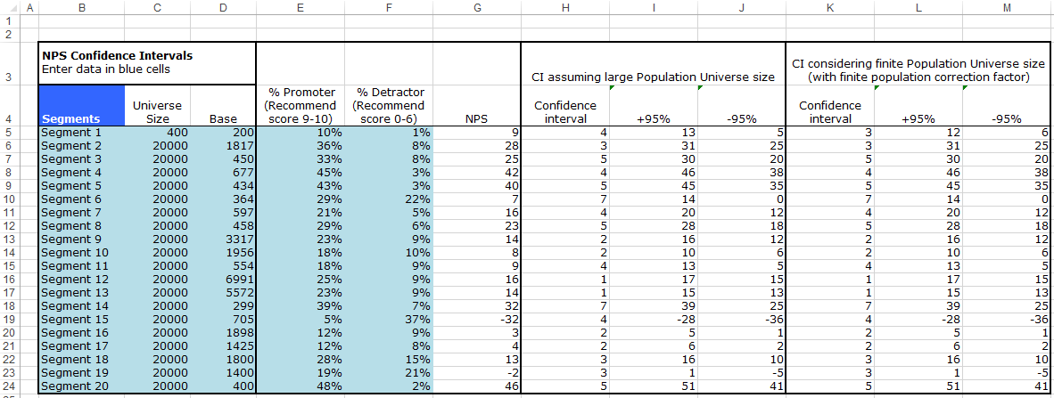This screenshot has height=398, width=1054.
Task: Click Base value 1817 for Segment 2
Action: (x=223, y=146)
